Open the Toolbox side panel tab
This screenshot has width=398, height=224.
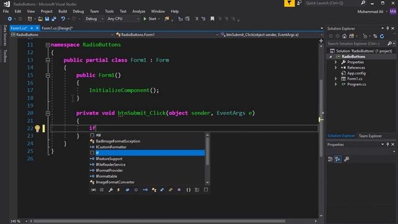tap(5, 56)
